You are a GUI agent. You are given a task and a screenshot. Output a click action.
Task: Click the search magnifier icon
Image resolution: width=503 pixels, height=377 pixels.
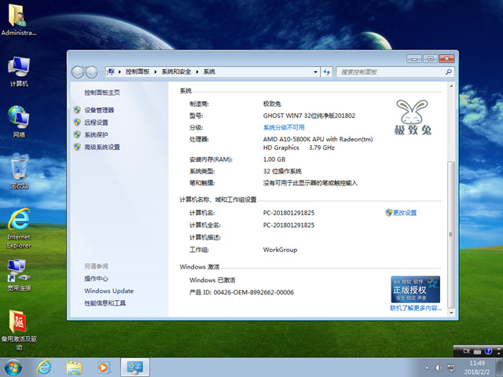[x=449, y=71]
